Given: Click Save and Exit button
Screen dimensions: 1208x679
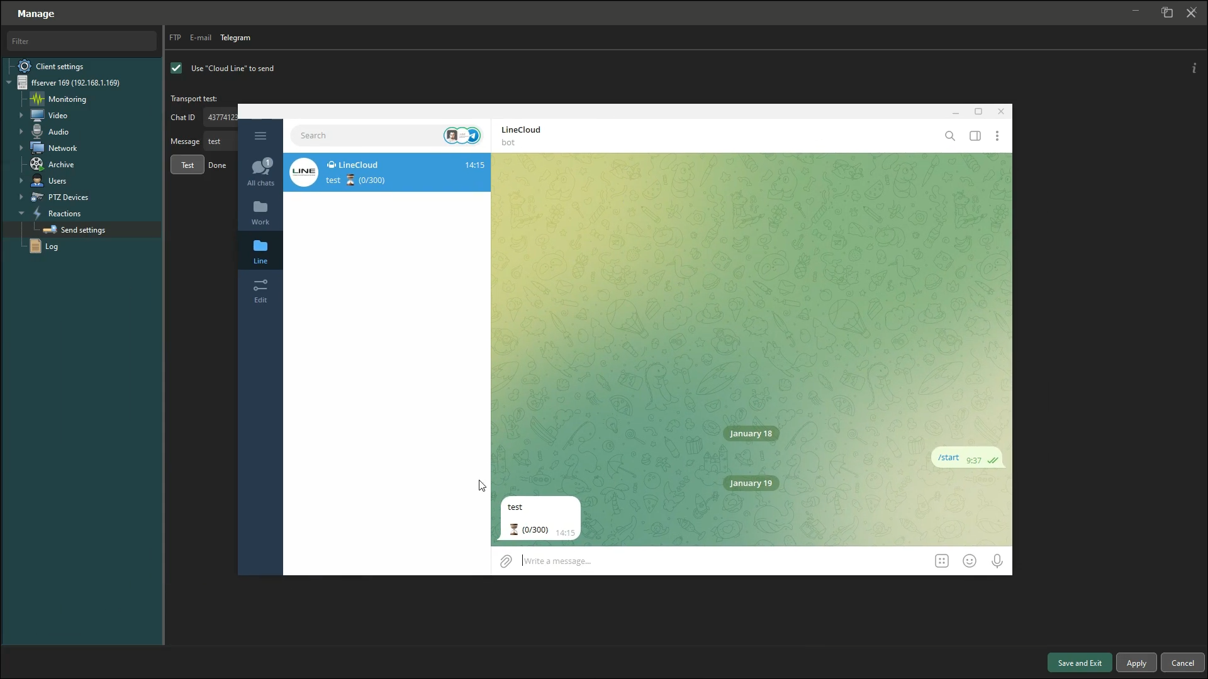Looking at the screenshot, I should [1080, 663].
